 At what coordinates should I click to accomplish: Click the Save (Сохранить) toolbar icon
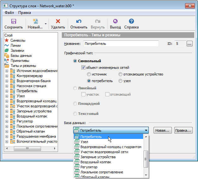(x=14, y=21)
